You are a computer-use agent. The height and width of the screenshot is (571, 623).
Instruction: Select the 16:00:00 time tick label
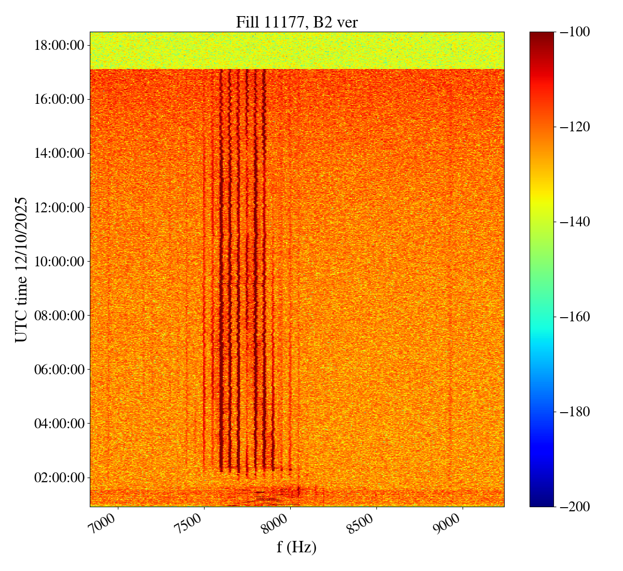59,99
